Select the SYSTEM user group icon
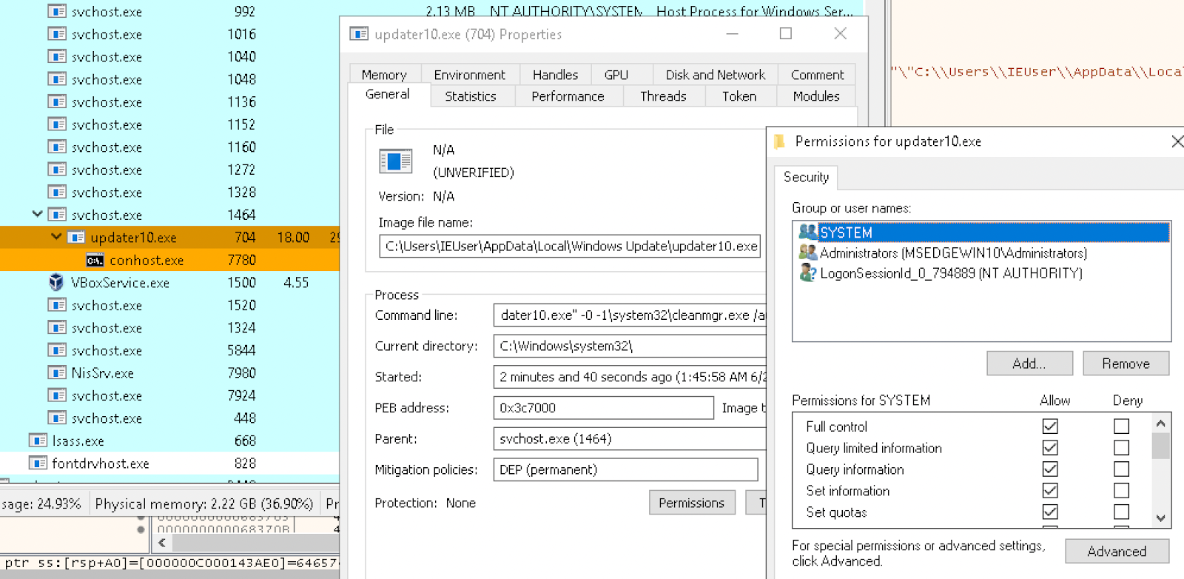 [x=807, y=232]
